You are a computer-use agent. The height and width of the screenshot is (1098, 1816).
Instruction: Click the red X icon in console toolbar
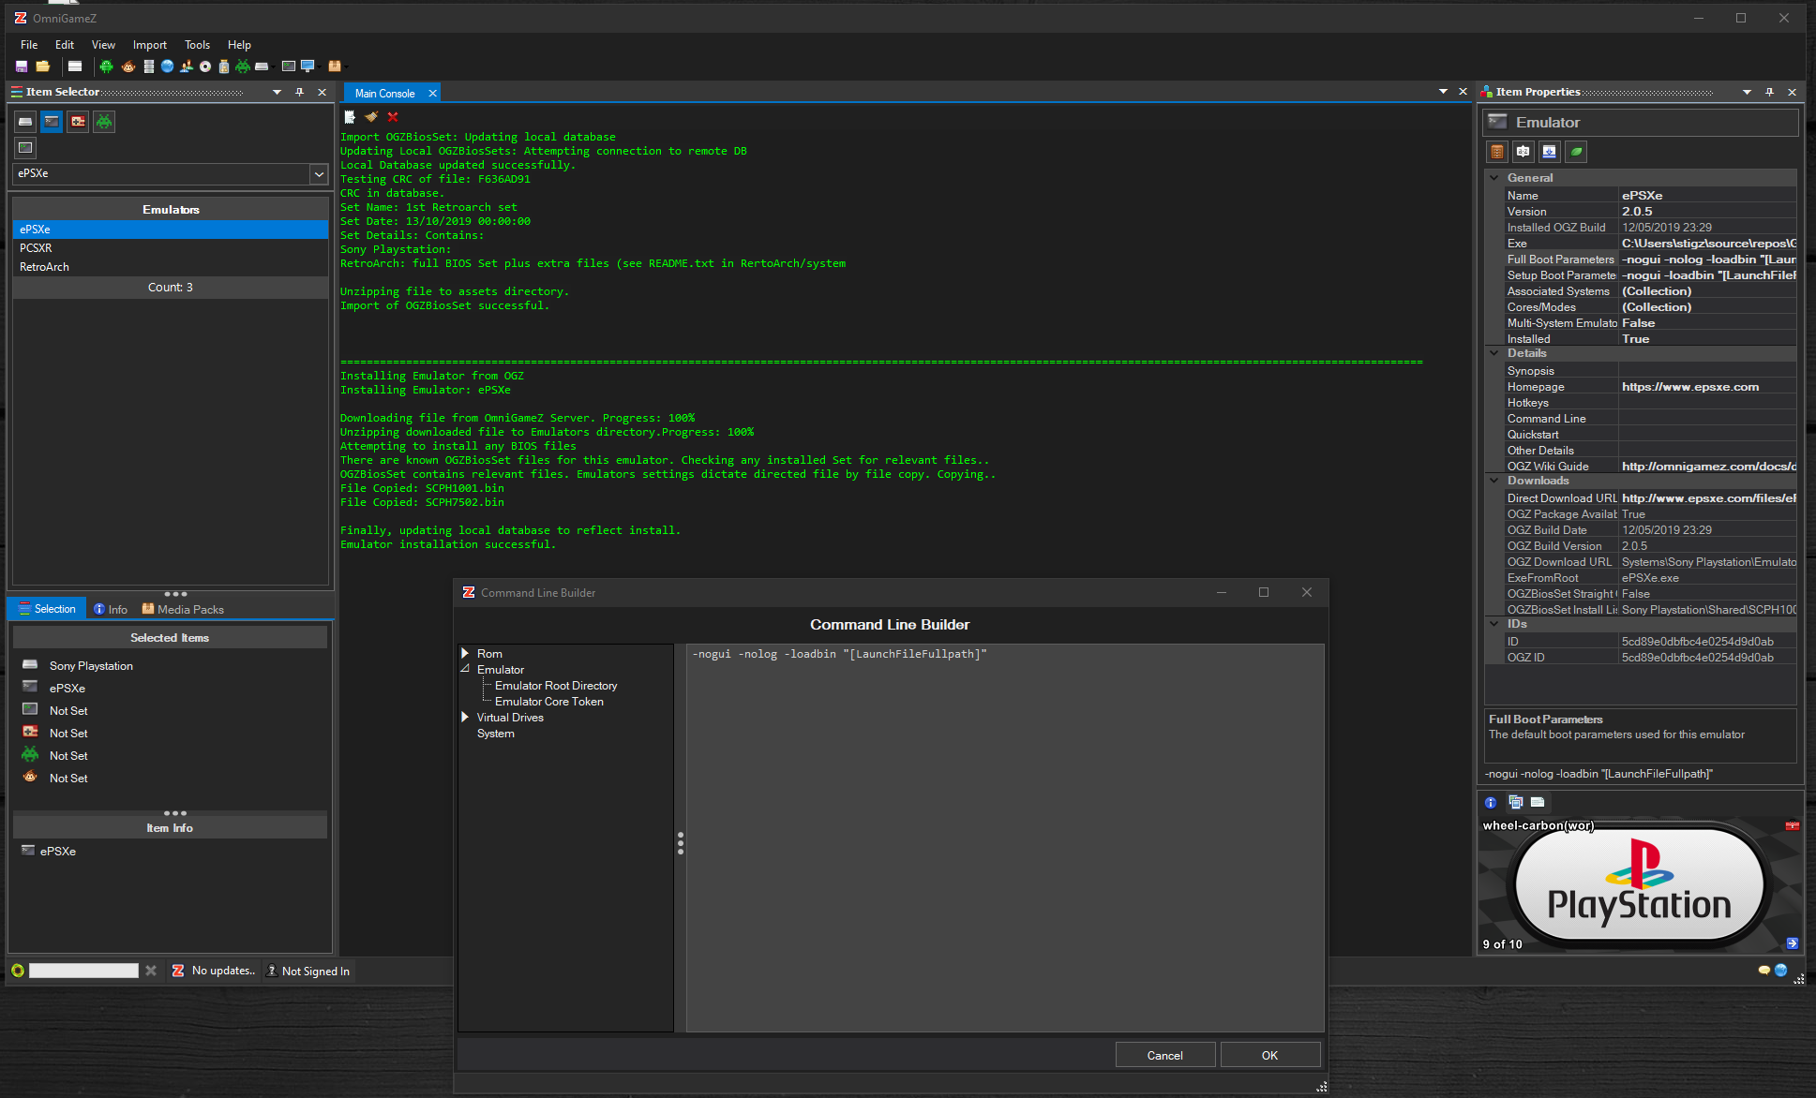click(393, 117)
